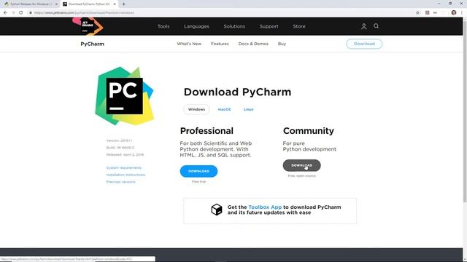Click the Free, open-source label
This screenshot has height=262, width=467.
[301, 176]
